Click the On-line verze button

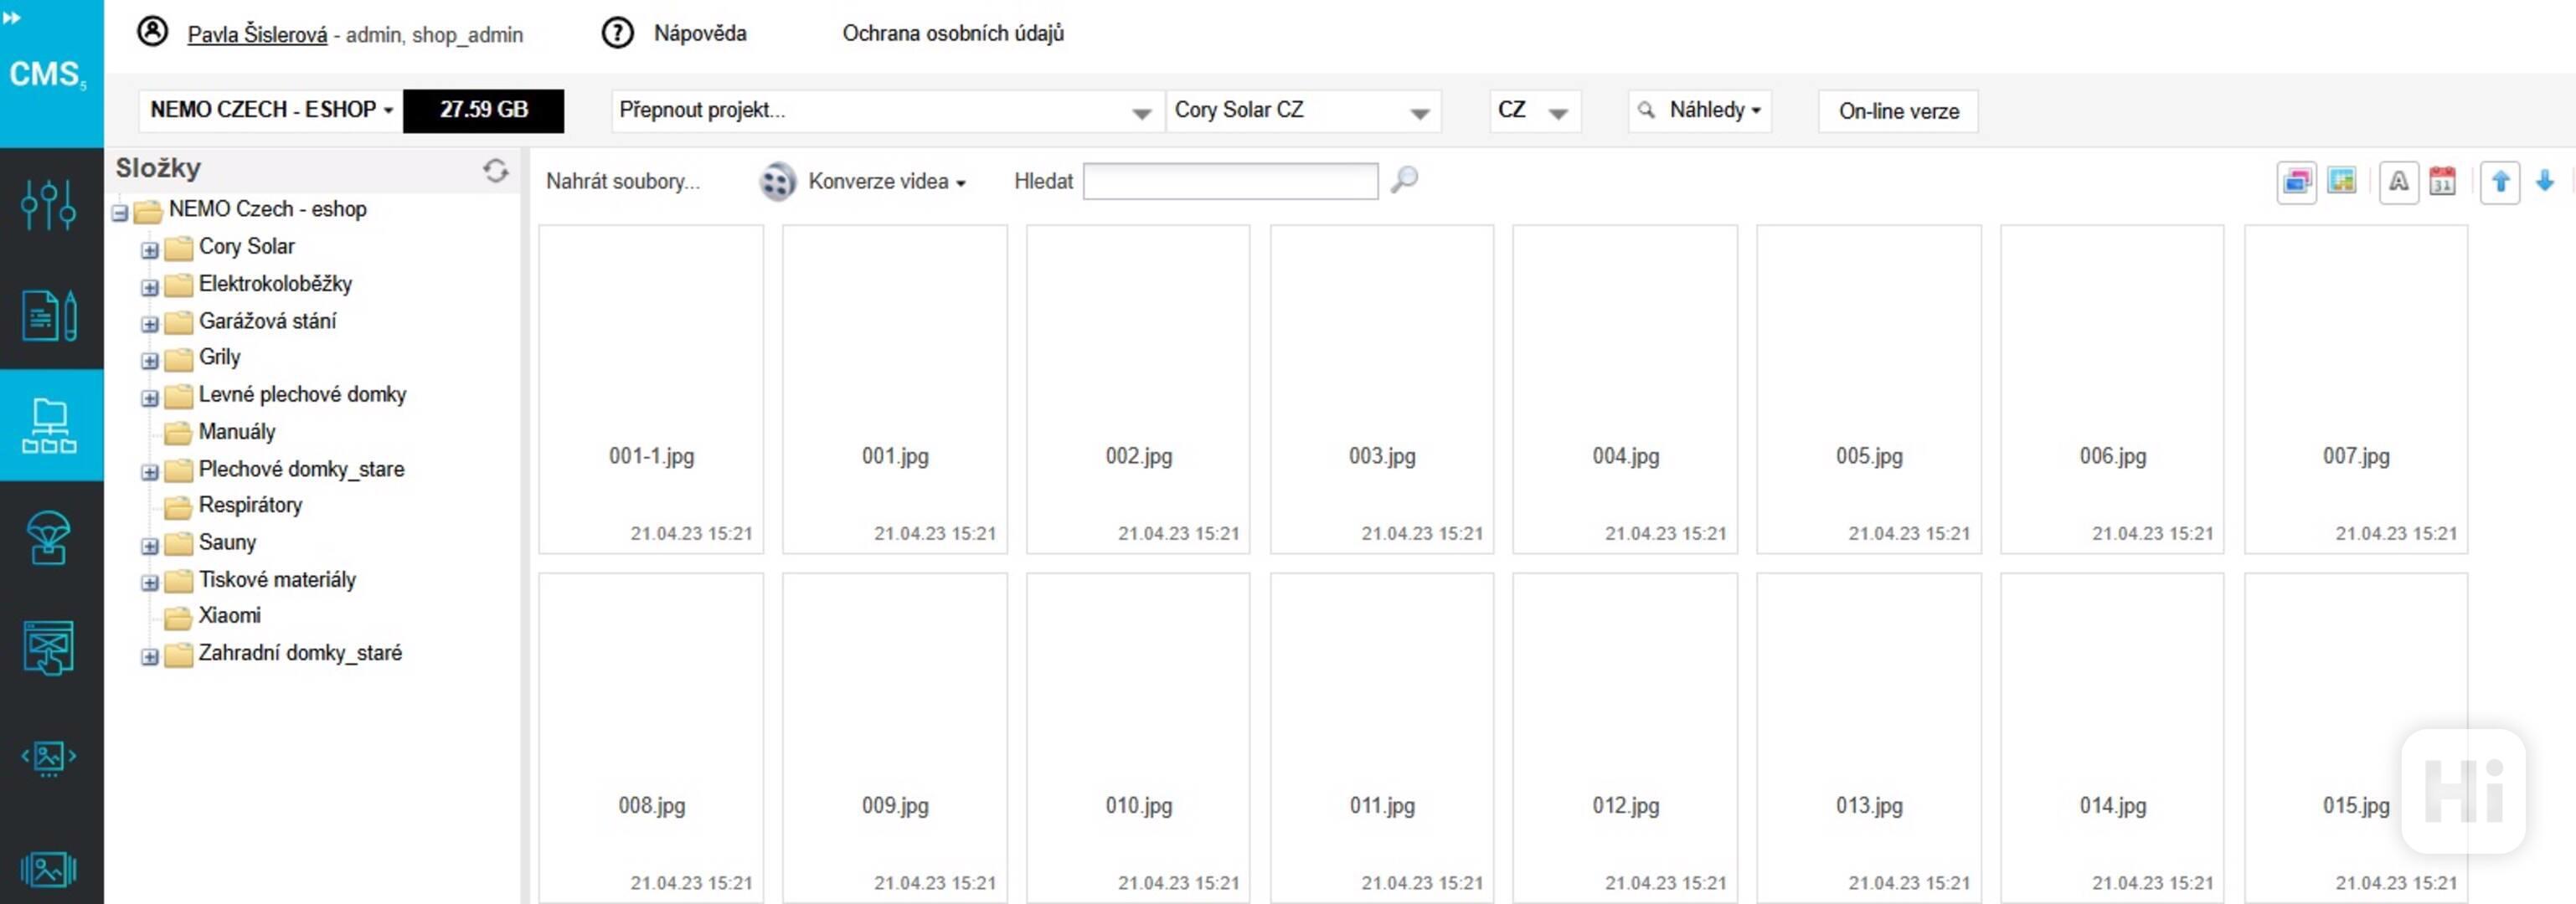(x=1897, y=111)
